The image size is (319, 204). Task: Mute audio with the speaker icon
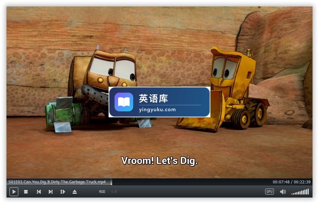pos(283,192)
